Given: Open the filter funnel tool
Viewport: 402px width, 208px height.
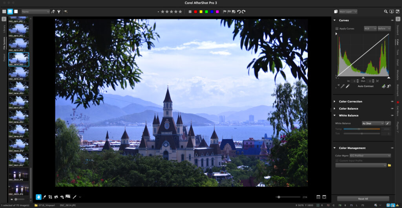Looking at the screenshot, I should pos(59,11).
